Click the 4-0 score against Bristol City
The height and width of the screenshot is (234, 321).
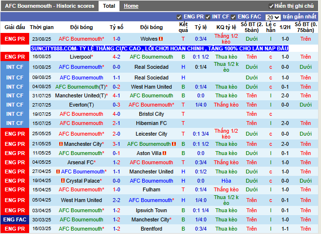point(116,114)
